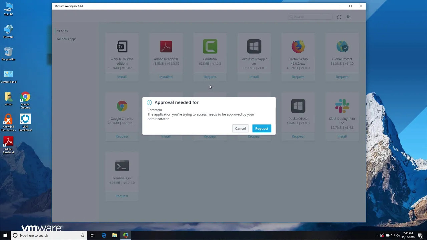This screenshot has width=427, height=240.
Task: Install 7-Zip 16.02
Action: pos(122,77)
